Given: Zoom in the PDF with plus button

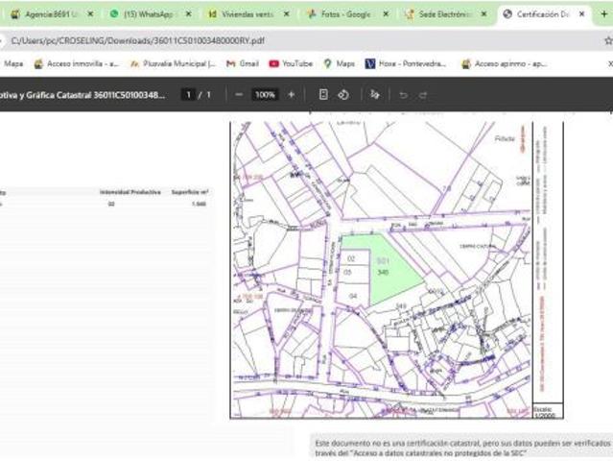Looking at the screenshot, I should (292, 95).
